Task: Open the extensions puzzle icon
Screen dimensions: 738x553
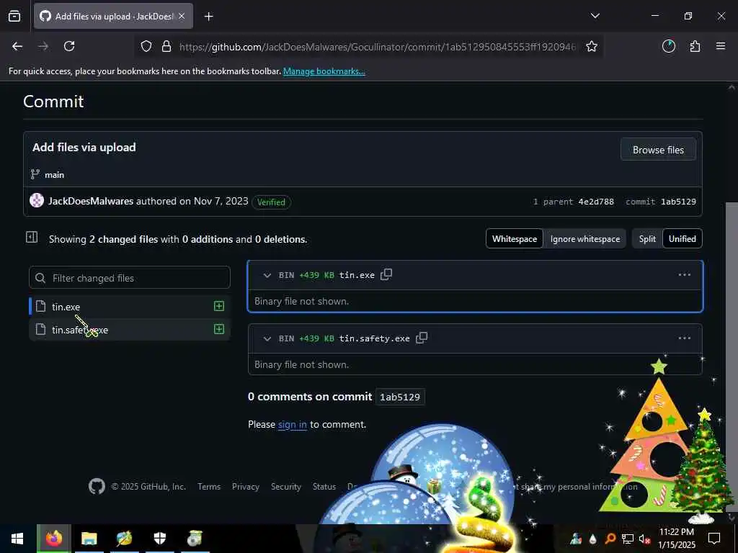Action: click(695, 46)
